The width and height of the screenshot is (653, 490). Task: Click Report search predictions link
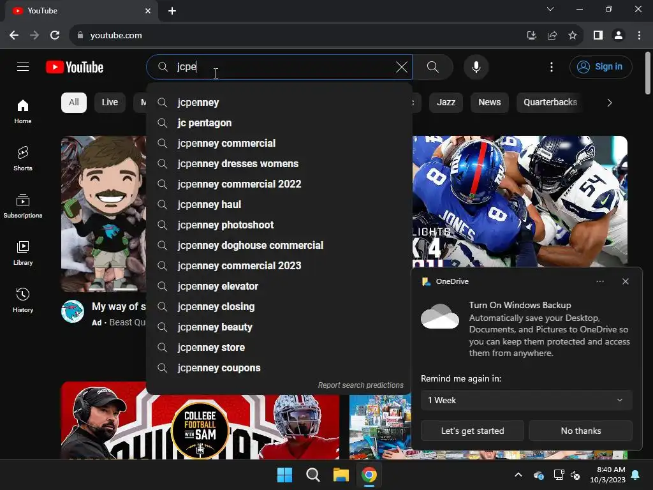click(361, 385)
